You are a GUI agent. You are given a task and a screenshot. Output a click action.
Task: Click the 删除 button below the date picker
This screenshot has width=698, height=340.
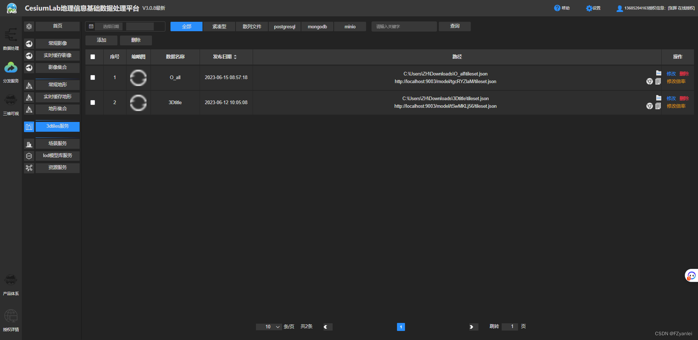(136, 40)
